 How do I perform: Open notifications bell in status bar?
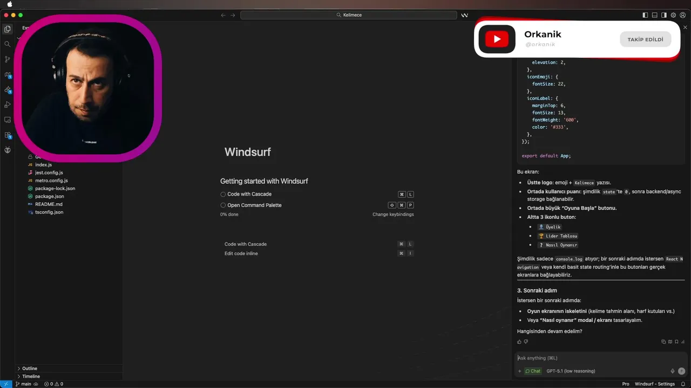pyautogui.click(x=683, y=384)
